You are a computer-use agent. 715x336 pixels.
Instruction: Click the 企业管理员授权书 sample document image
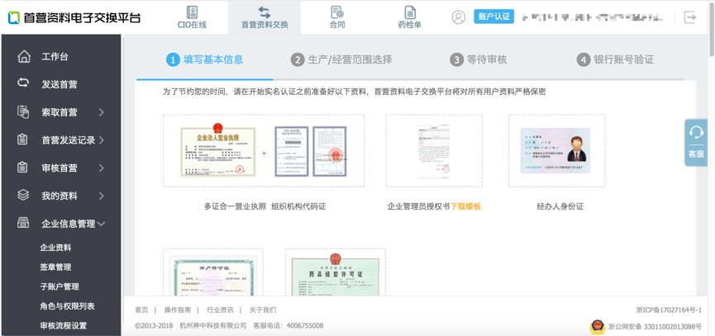tap(434, 151)
